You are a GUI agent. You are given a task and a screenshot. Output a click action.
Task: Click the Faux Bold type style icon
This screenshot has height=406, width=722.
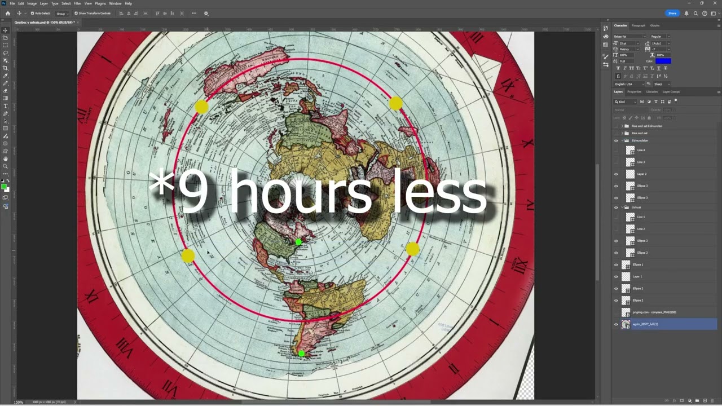tap(619, 68)
